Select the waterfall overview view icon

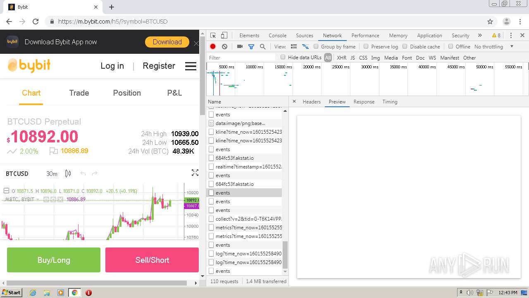click(x=305, y=47)
